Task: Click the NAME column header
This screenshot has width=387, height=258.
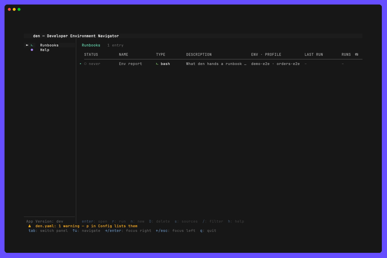Action: point(124,55)
